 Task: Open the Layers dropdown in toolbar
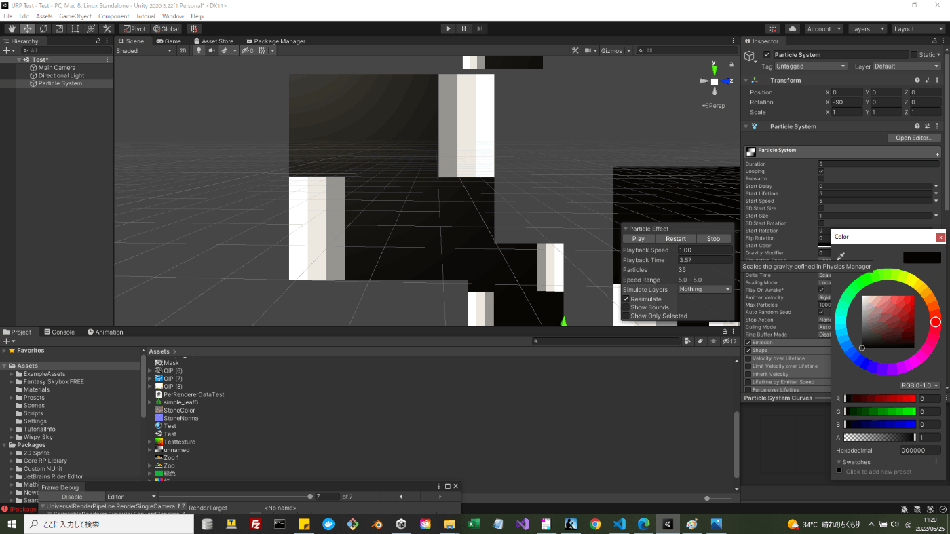[867, 28]
